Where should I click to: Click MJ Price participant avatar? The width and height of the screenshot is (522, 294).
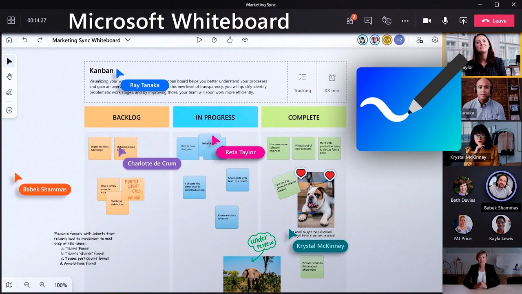[x=463, y=225]
